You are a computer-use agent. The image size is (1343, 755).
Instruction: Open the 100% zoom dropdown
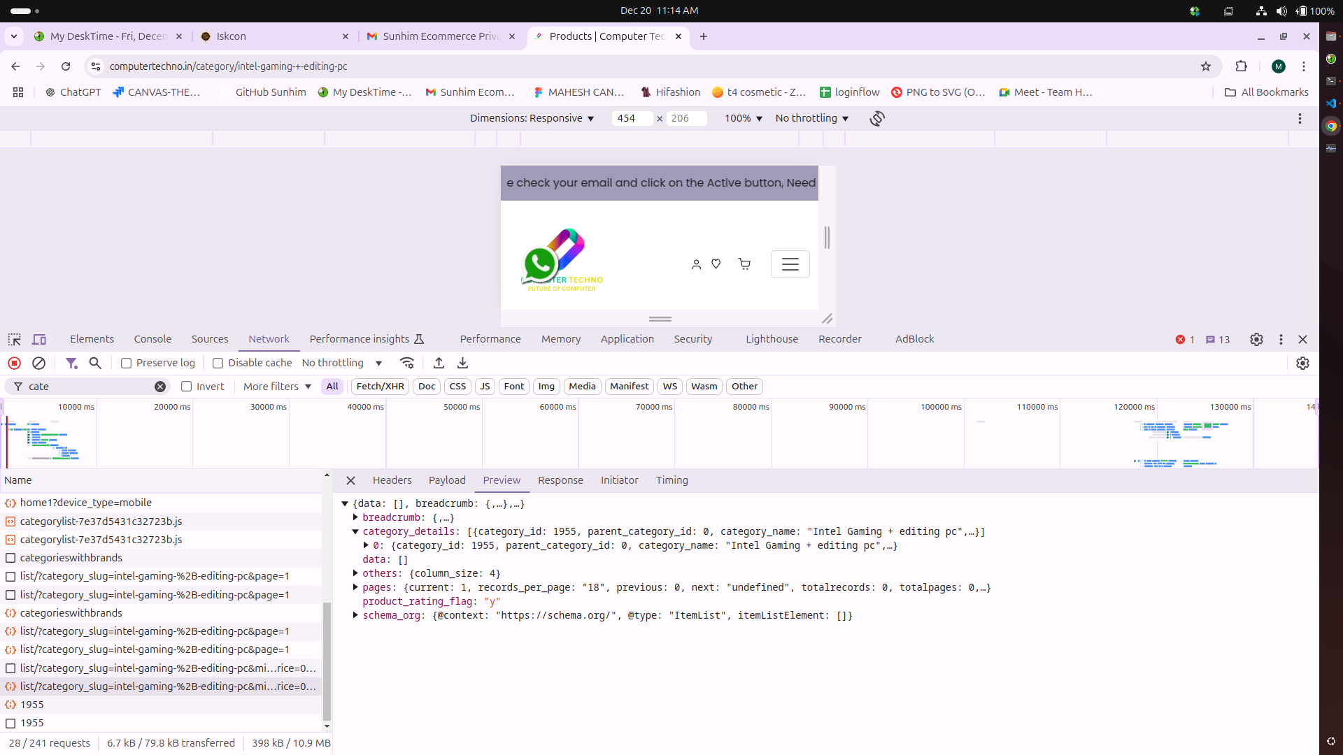tap(743, 119)
